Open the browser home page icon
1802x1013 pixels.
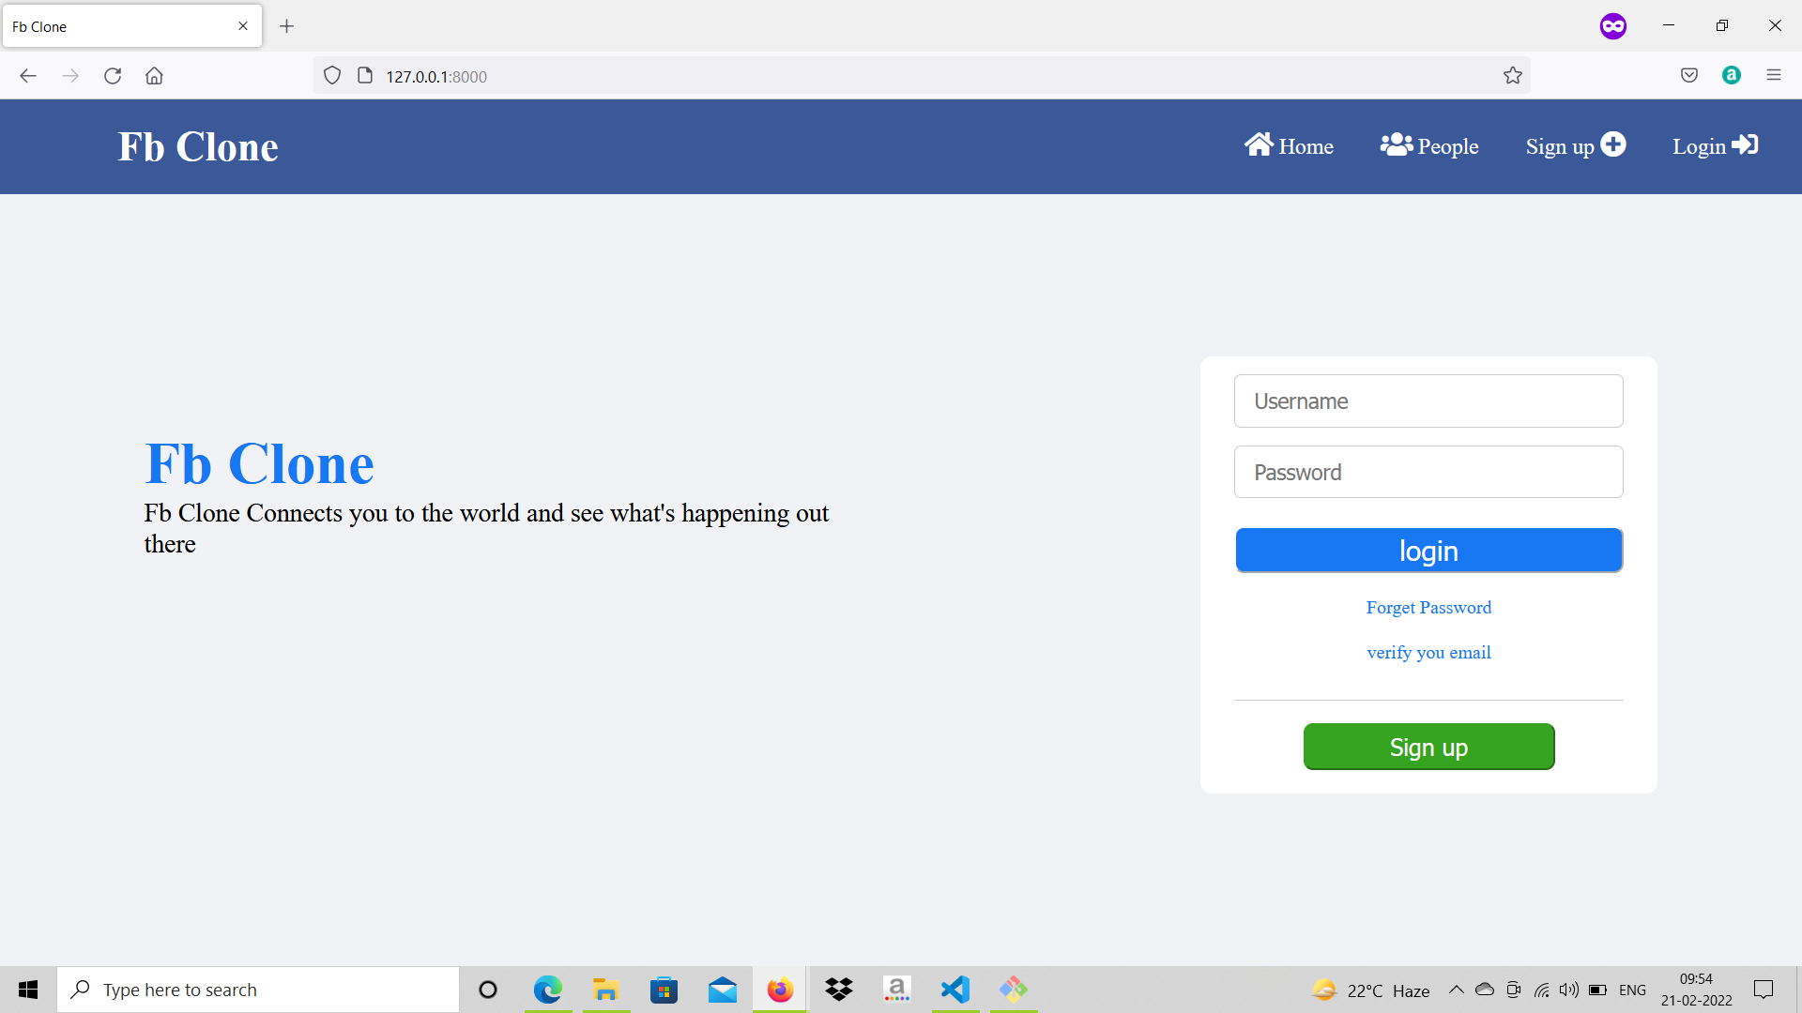pos(154,76)
